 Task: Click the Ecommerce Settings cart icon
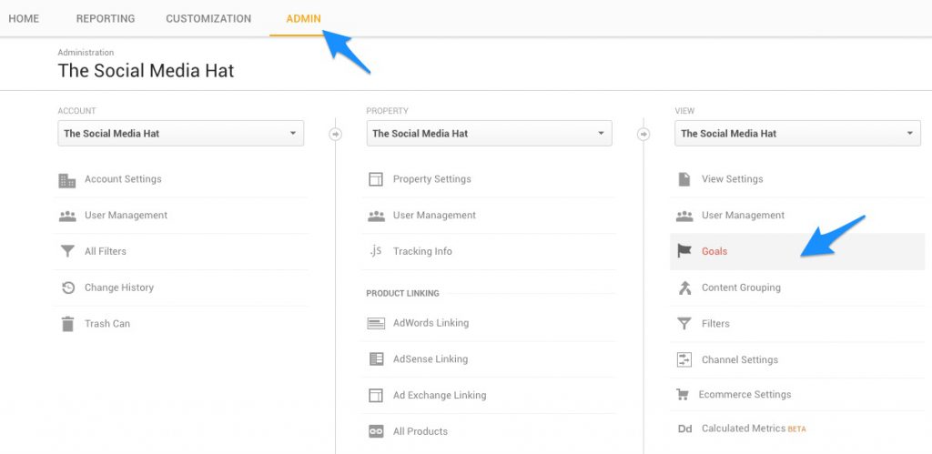coord(683,395)
